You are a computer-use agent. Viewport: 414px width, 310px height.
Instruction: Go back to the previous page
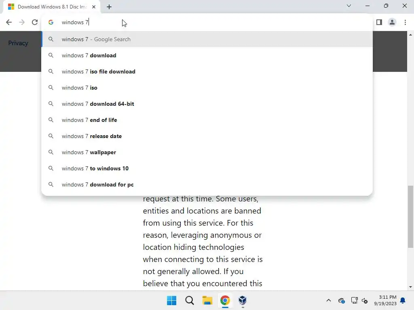click(x=9, y=22)
